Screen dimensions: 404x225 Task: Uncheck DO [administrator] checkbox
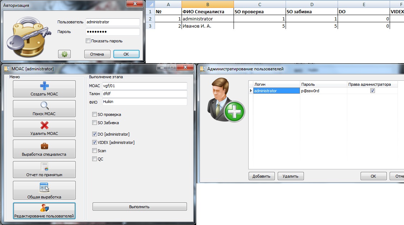coord(95,134)
